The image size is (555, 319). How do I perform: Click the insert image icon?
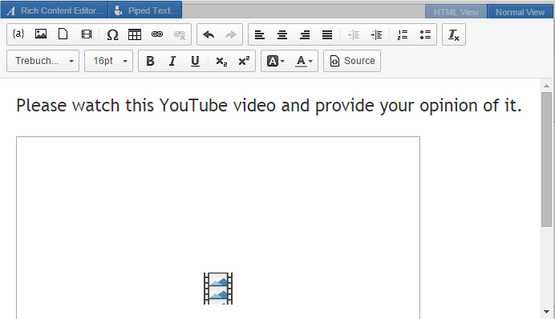click(41, 34)
